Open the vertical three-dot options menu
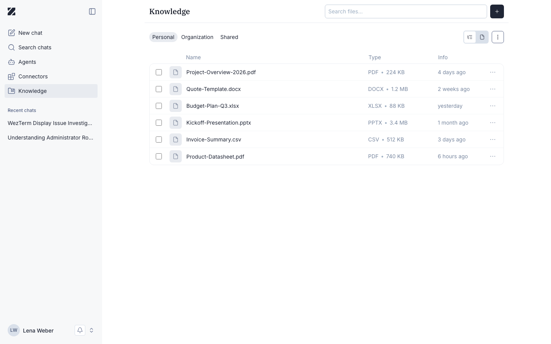551x344 pixels. [498, 37]
